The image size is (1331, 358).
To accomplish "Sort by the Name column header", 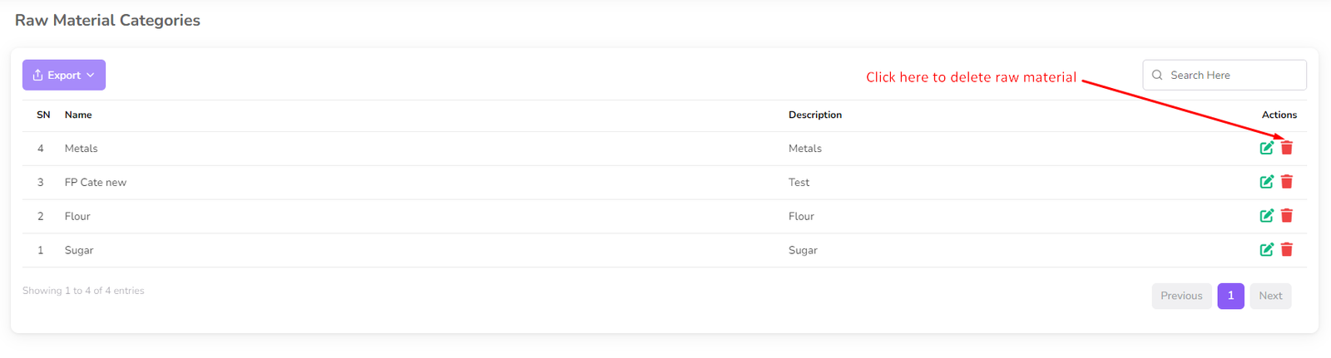I will point(78,115).
